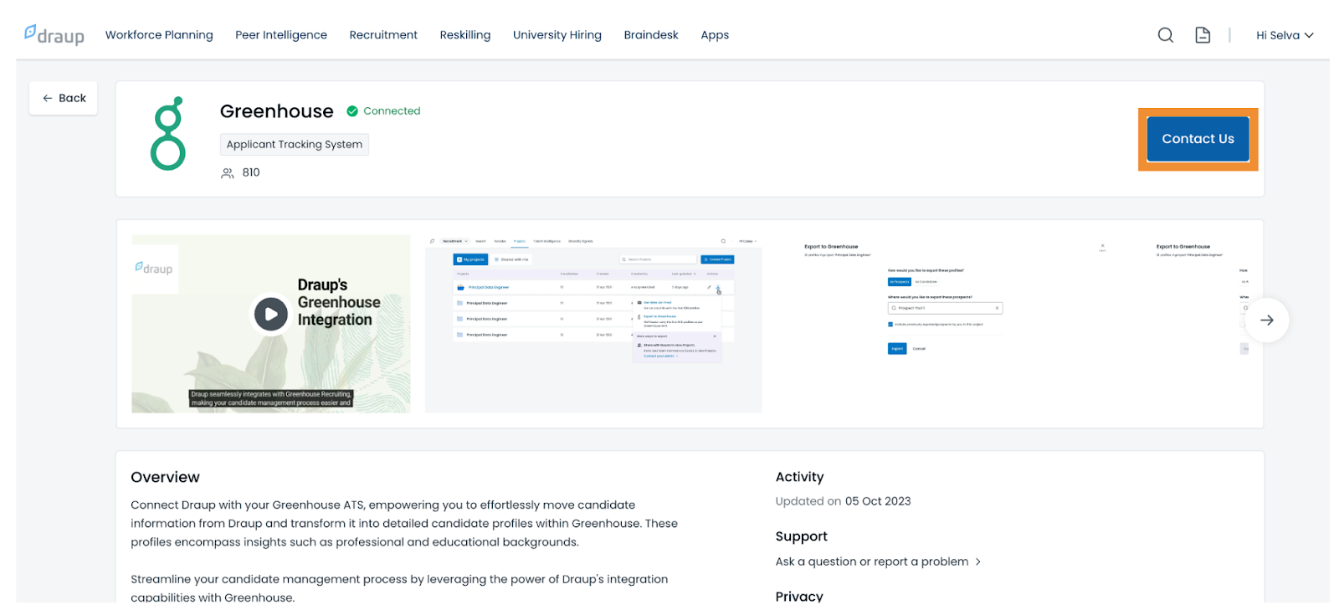Play the Draup's Greenhouse Integration video
Viewport: 1339px width, 610px height.
pos(270,315)
